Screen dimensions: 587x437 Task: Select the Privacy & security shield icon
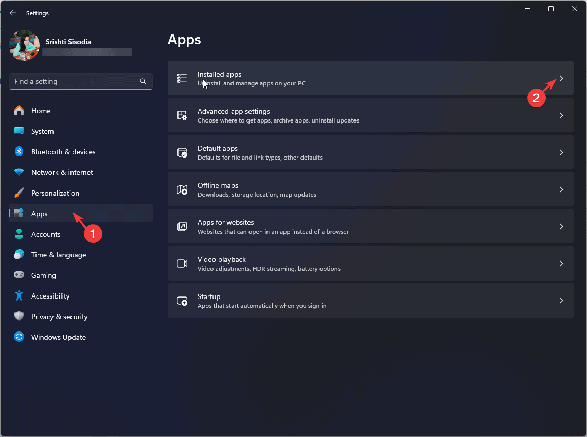point(19,317)
